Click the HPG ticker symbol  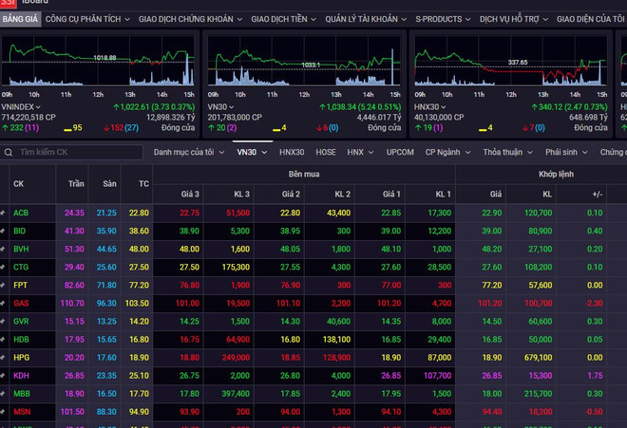[x=22, y=357]
